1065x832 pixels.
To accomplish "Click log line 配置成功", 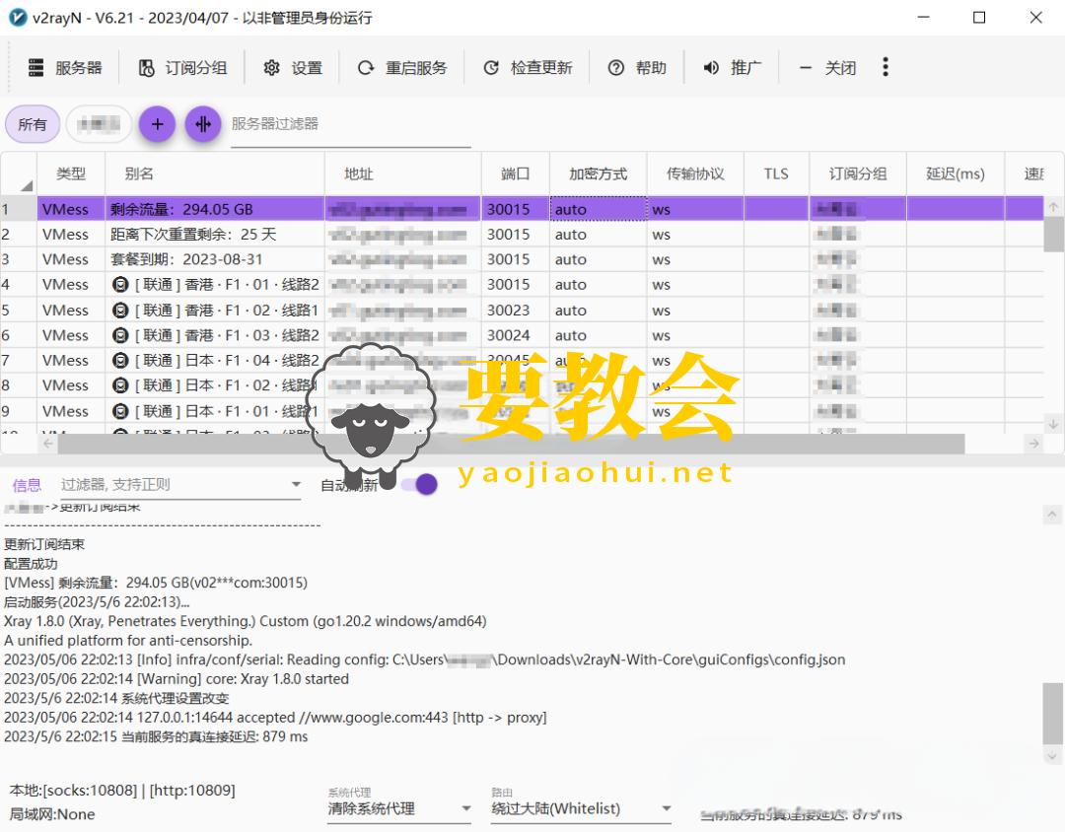I will pyautogui.click(x=31, y=564).
